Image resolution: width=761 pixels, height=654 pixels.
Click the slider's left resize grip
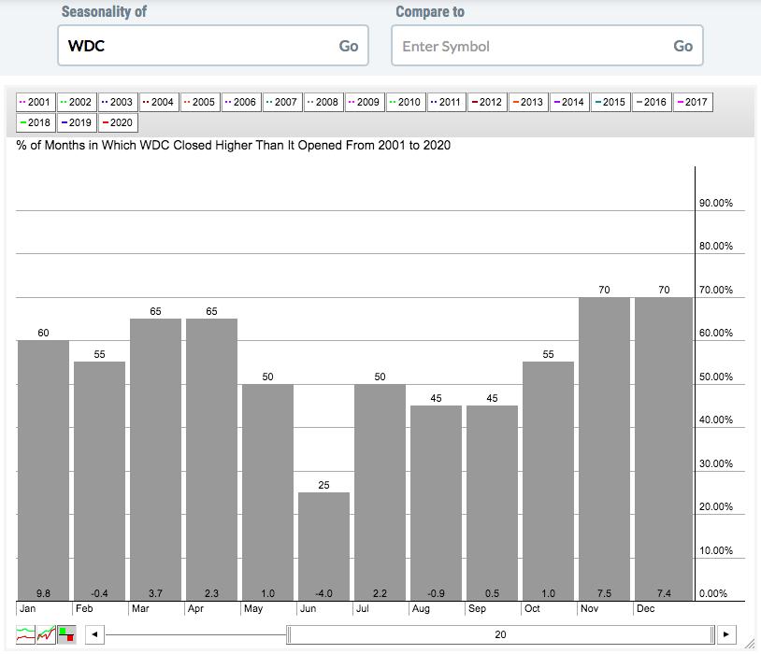click(290, 634)
